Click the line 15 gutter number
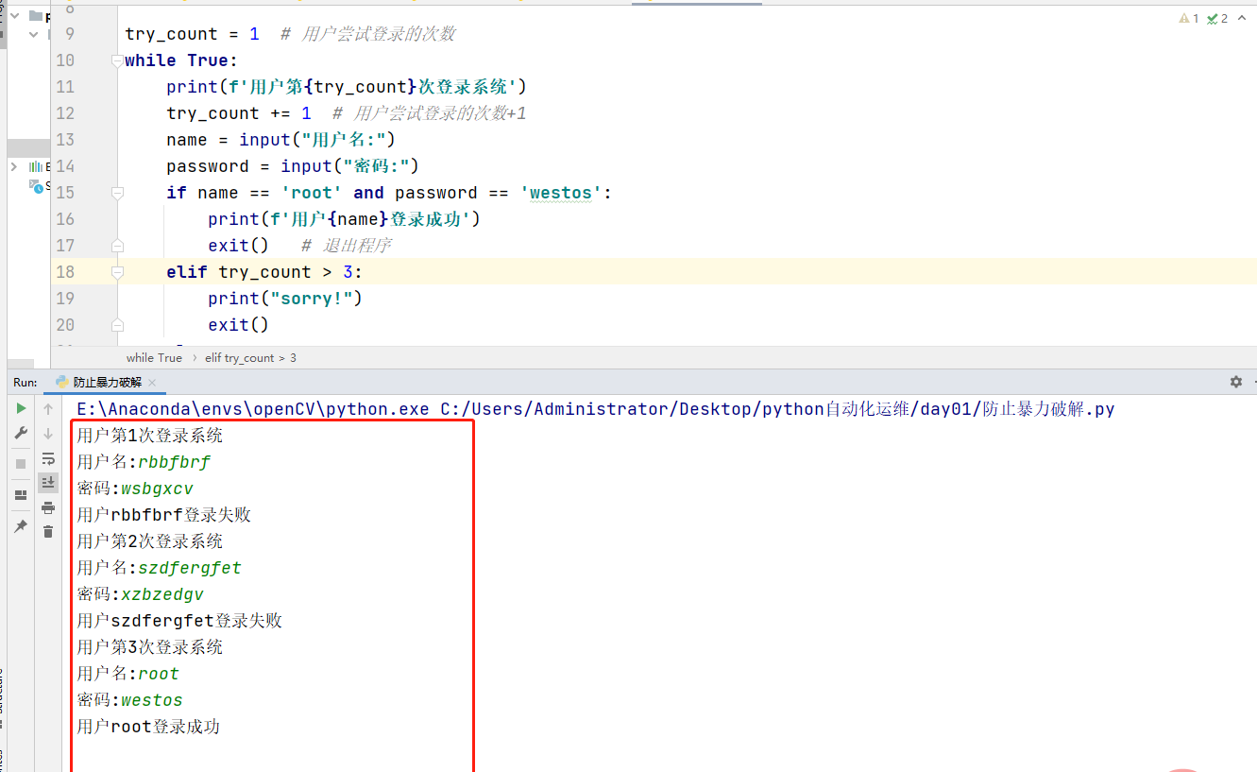Image resolution: width=1257 pixels, height=772 pixels. coord(64,193)
